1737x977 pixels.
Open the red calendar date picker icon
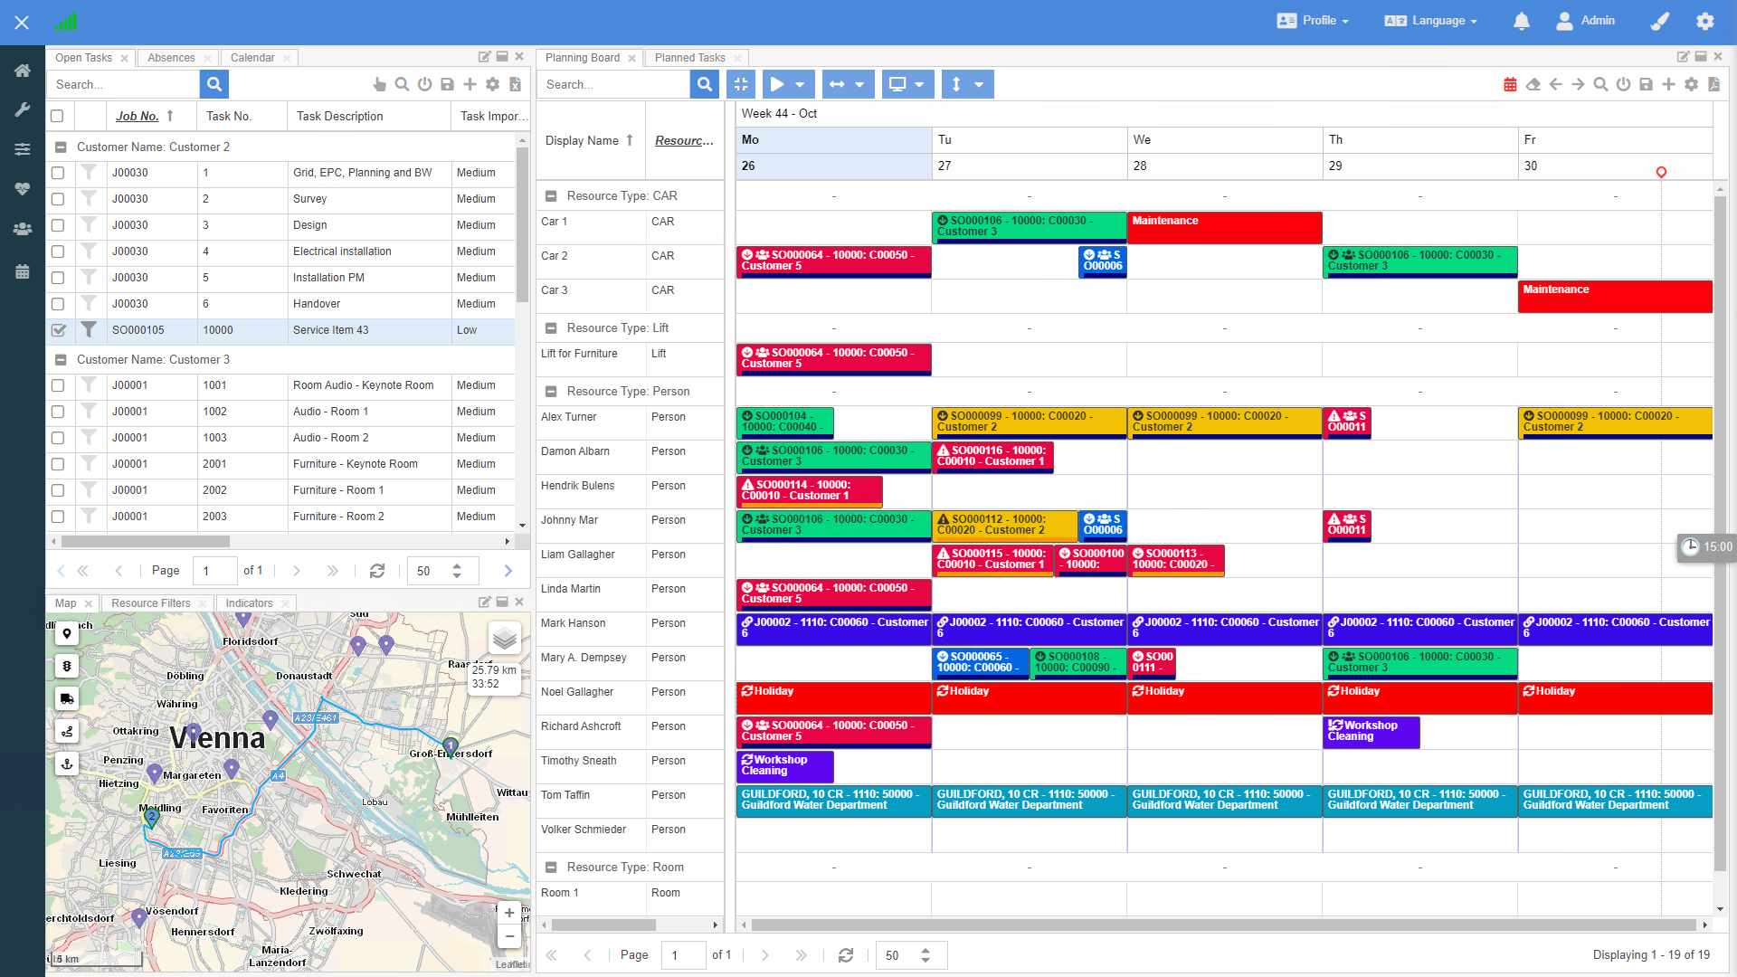[x=1510, y=83]
